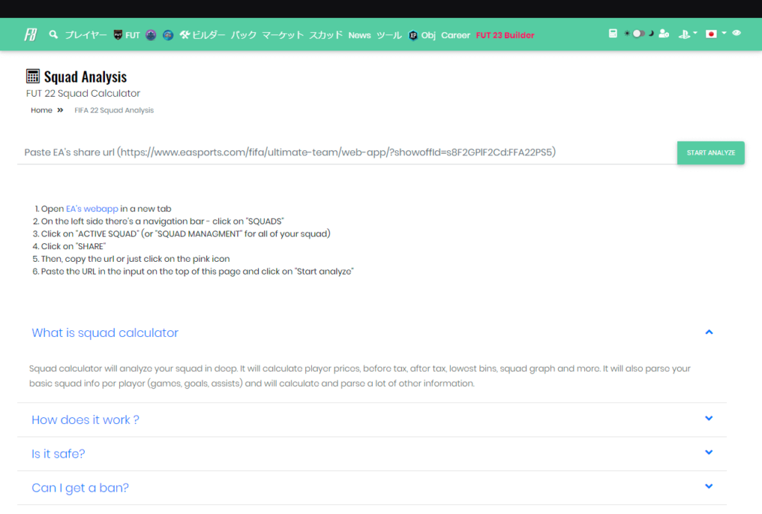
Task: Click the eye icon in the navbar
Action: point(737,33)
